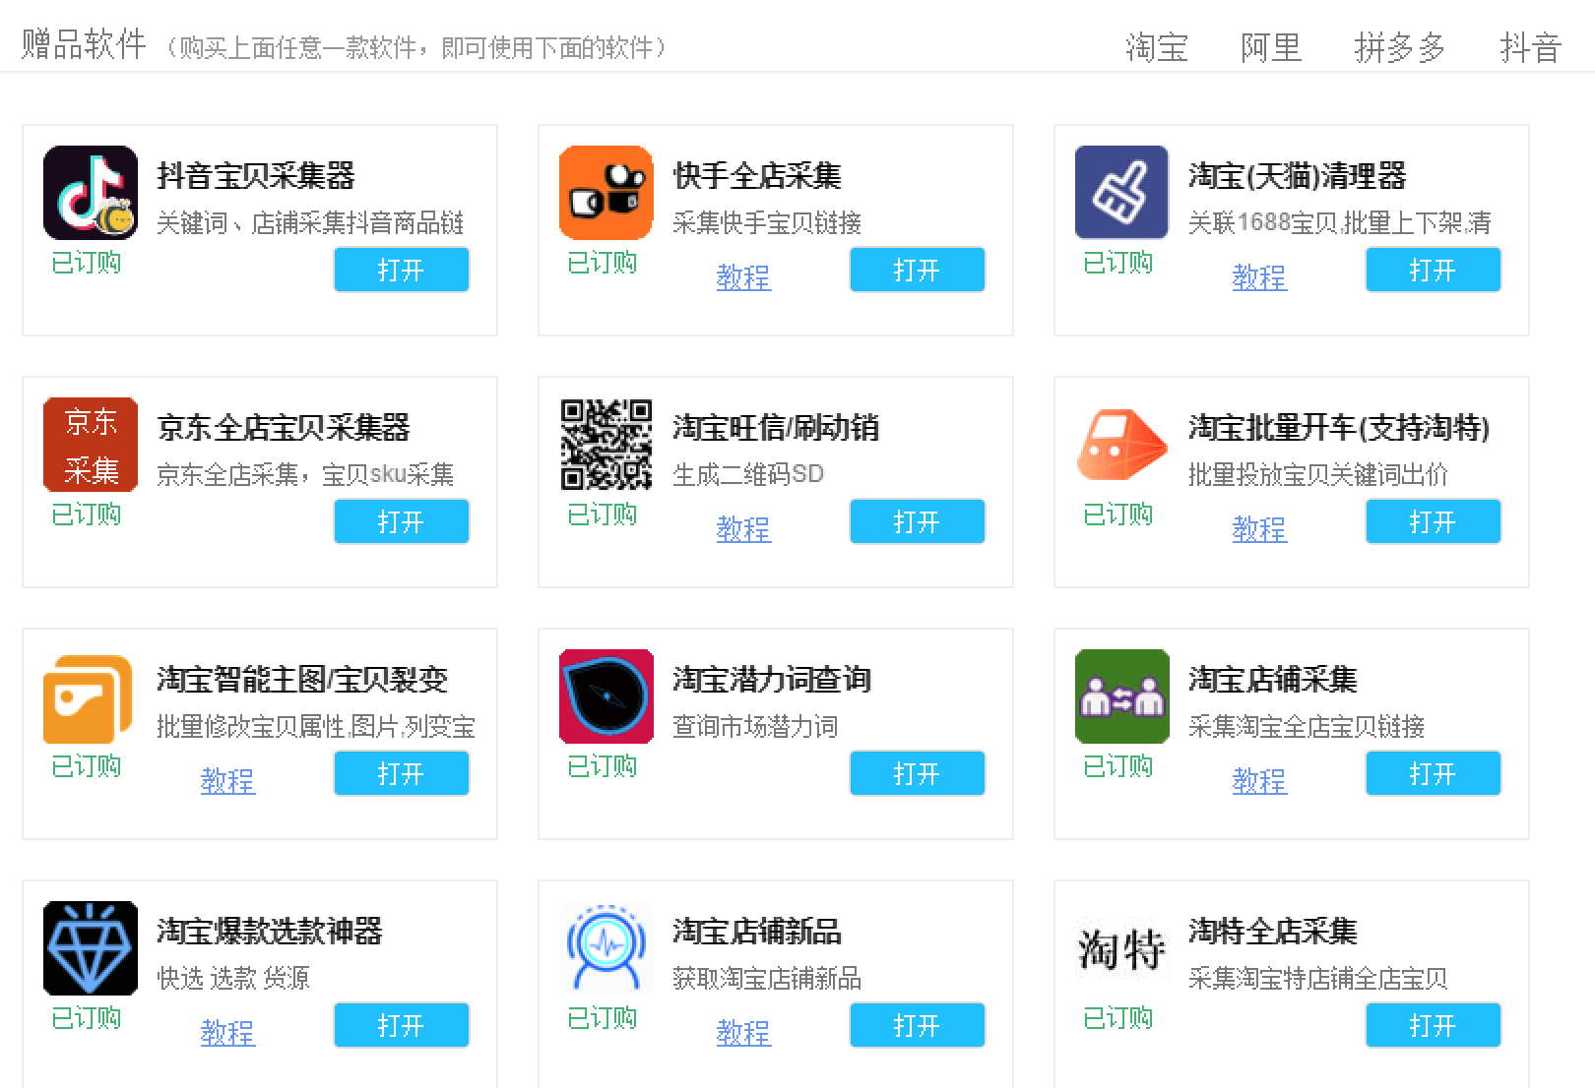Click description 采集快手宝贝链接
Image resolution: width=1595 pixels, height=1088 pixels.
(767, 223)
